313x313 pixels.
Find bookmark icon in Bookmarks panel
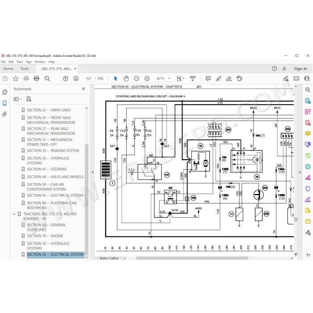click(x=29, y=99)
